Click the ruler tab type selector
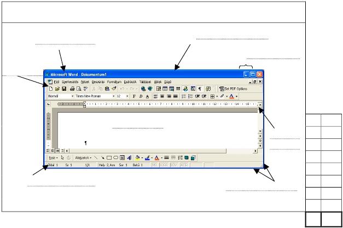The image size is (343, 228). click(49, 104)
